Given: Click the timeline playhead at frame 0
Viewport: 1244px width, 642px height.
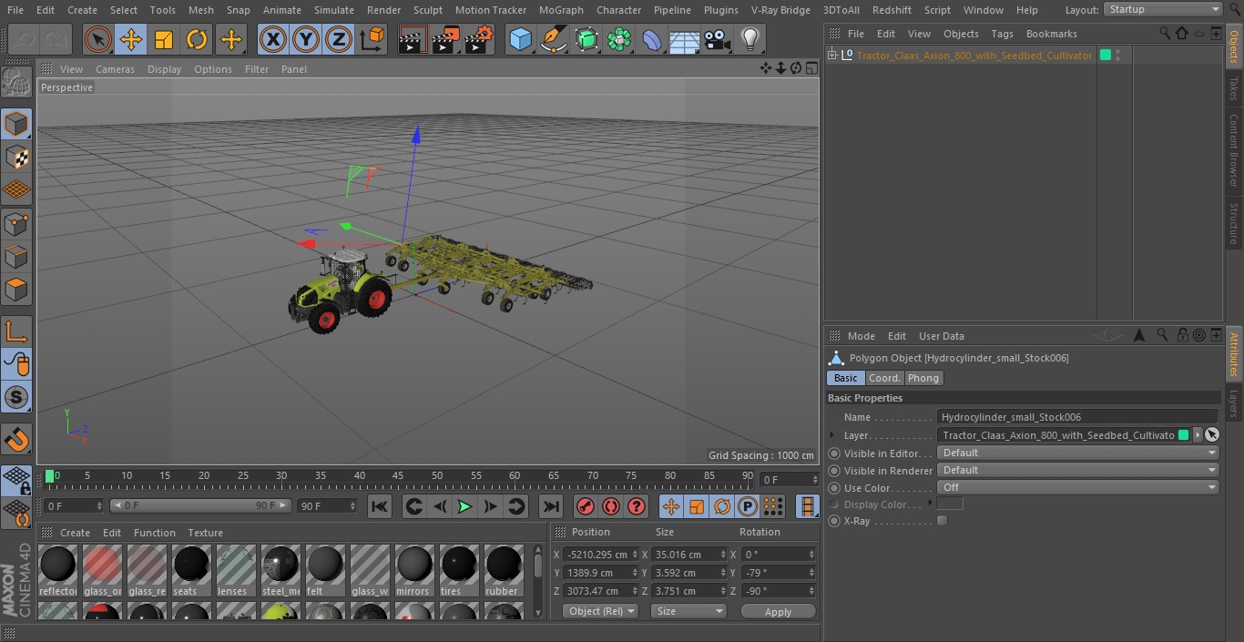Looking at the screenshot, I should click(x=49, y=475).
